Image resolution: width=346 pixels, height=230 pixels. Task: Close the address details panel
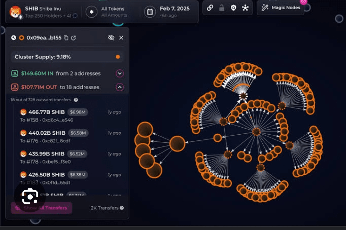121,38
